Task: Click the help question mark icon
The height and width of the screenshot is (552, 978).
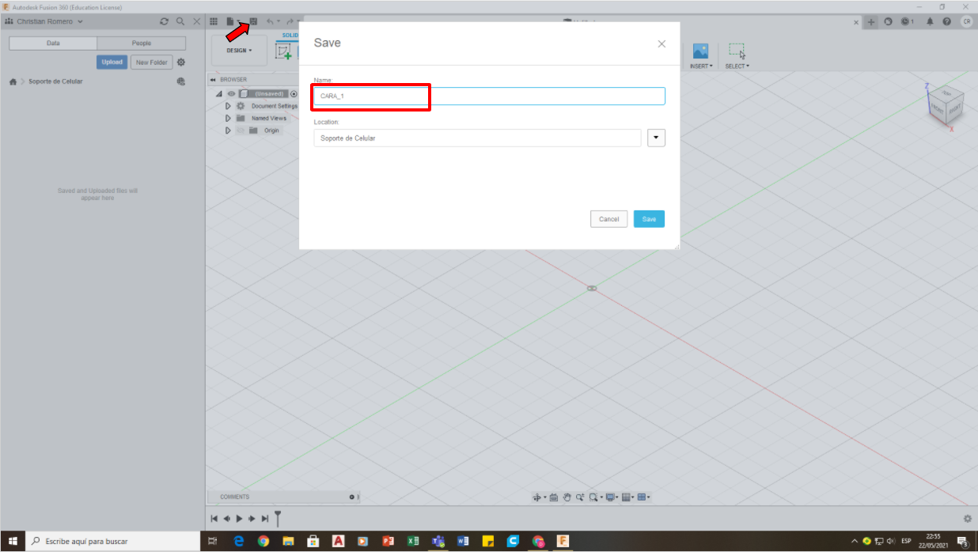Action: pyautogui.click(x=946, y=21)
